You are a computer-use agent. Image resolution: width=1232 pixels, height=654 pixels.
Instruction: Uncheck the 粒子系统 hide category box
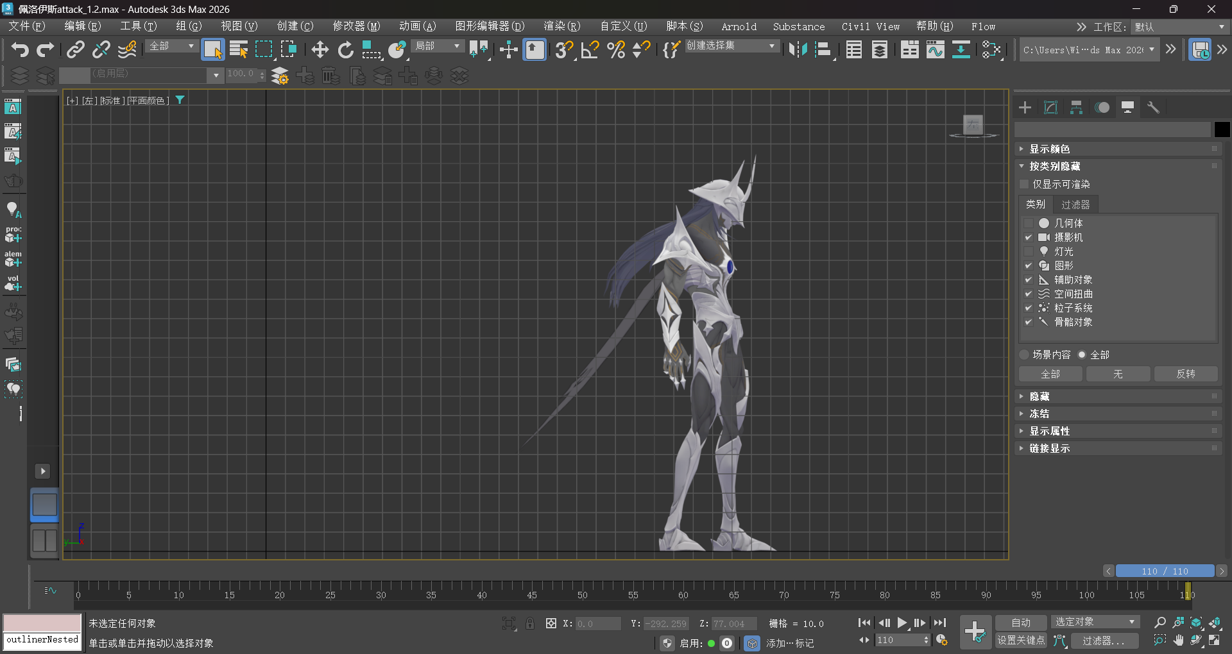pyautogui.click(x=1029, y=308)
